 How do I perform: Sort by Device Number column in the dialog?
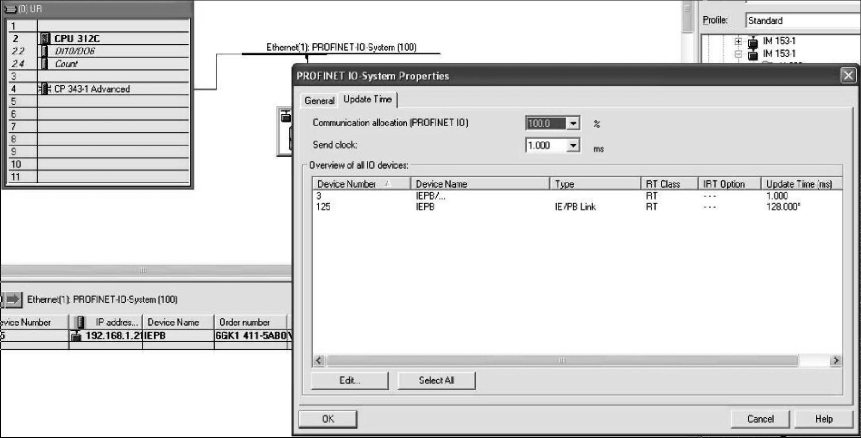click(361, 184)
